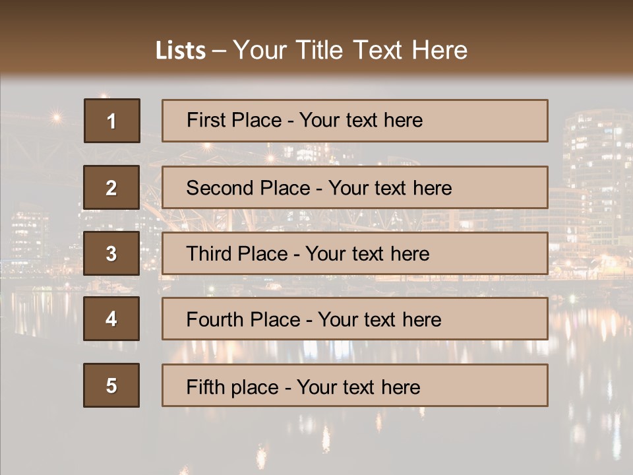Select the slide title text
Screen dimensions: 633x475
(311, 50)
